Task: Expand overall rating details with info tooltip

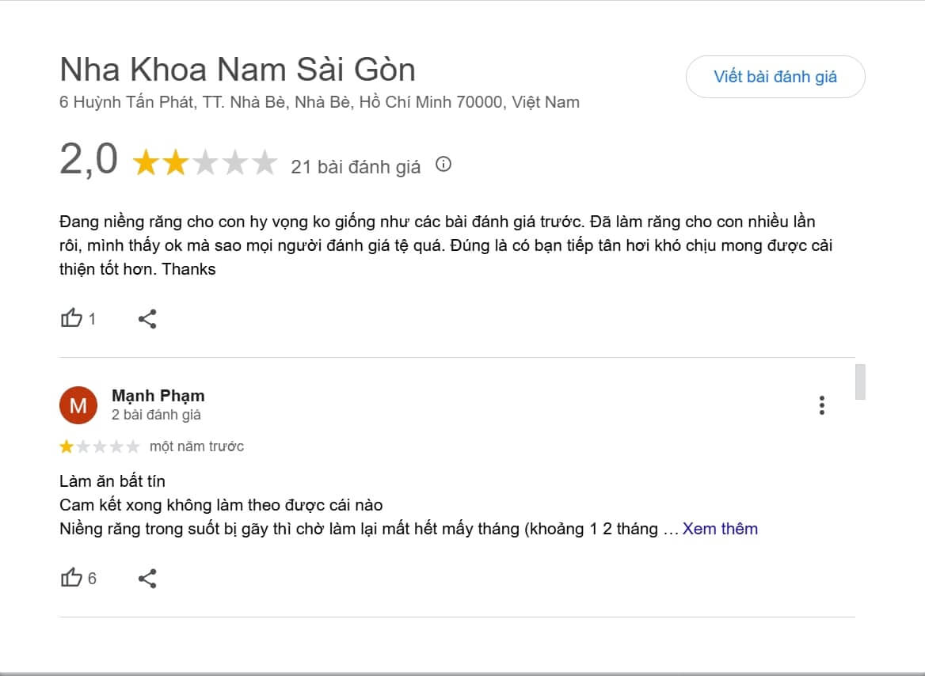Action: [444, 165]
